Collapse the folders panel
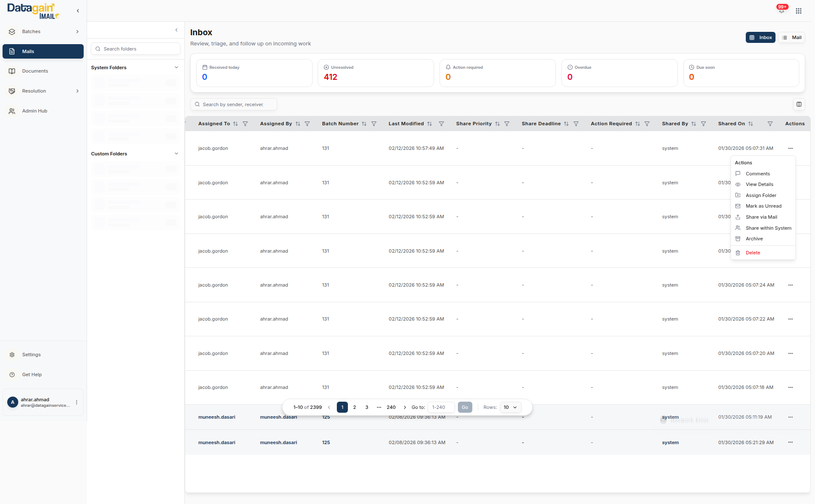 [x=176, y=30]
